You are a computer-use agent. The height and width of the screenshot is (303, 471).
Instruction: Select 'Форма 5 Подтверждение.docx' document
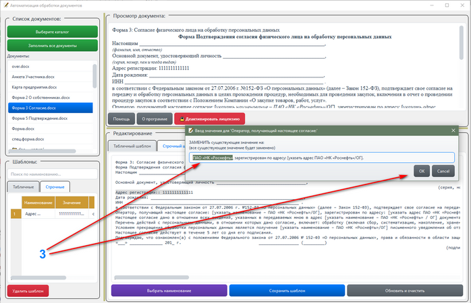(x=50, y=119)
